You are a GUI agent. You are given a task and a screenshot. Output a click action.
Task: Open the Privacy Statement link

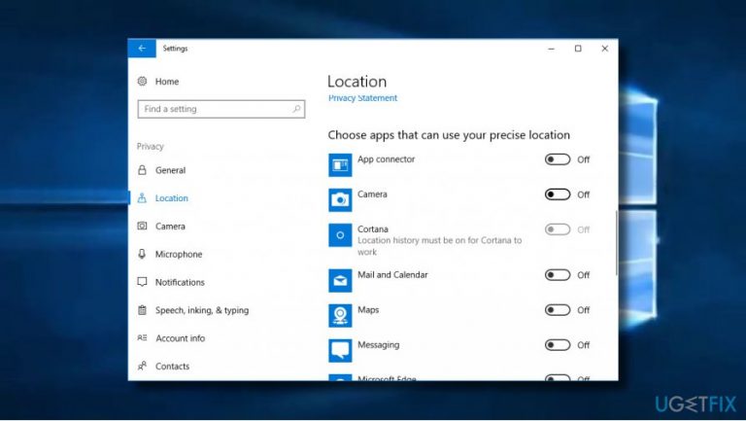362,98
